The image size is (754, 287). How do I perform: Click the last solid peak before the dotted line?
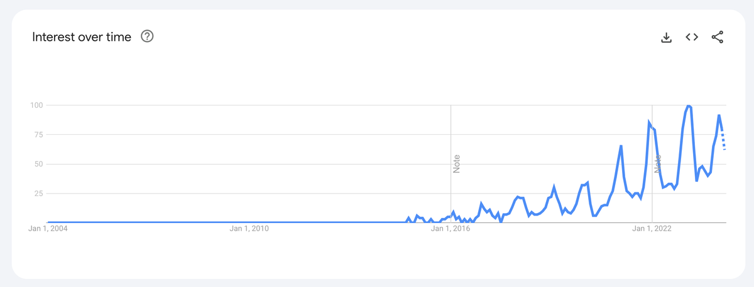pyautogui.click(x=719, y=115)
